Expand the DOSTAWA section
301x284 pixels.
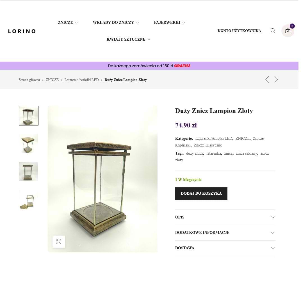(225, 248)
